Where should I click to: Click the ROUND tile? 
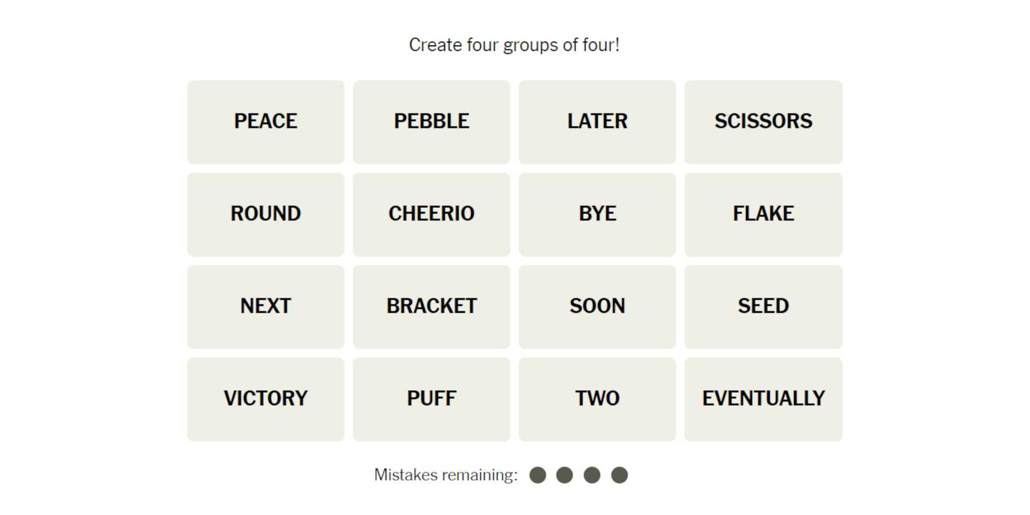pyautogui.click(x=265, y=214)
